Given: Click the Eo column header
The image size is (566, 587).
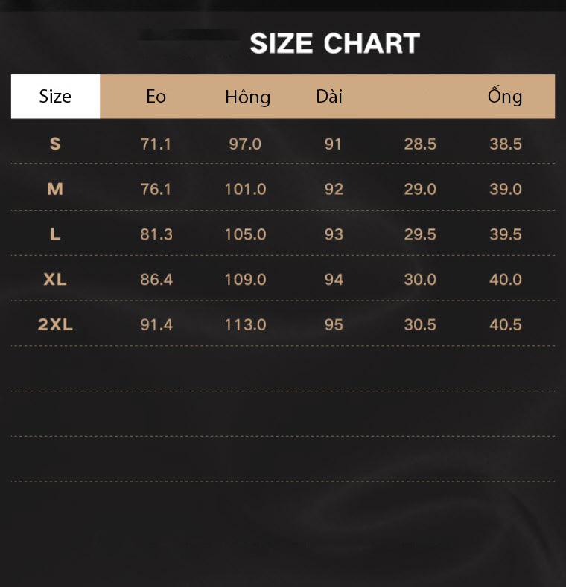Looking at the screenshot, I should point(156,97).
